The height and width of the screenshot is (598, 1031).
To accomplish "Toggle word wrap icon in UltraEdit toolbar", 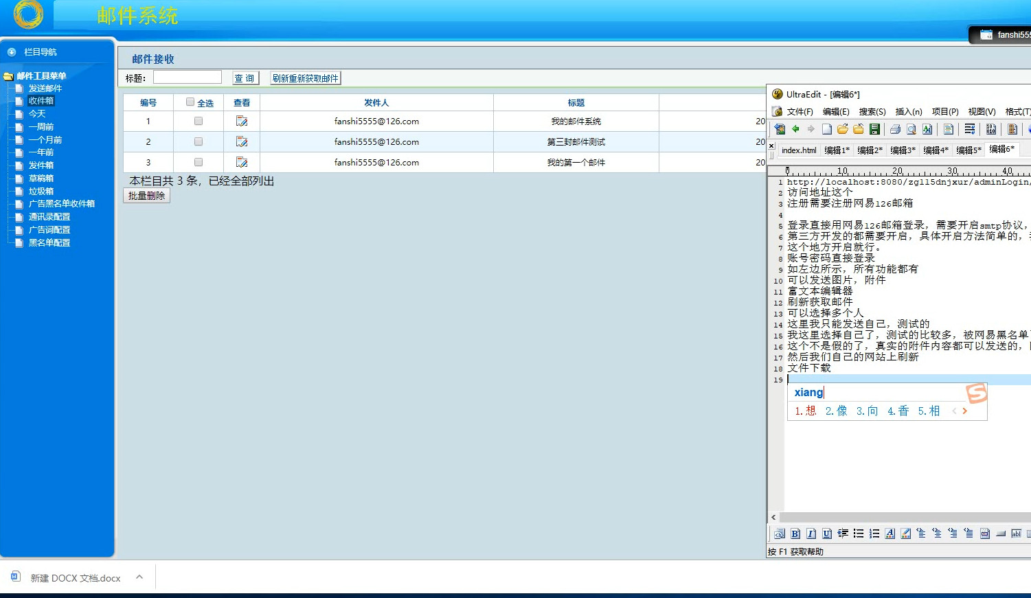I will (x=970, y=129).
